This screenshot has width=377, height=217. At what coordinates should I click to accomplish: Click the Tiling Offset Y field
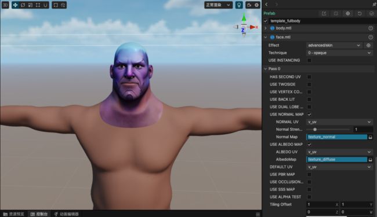tap(357, 204)
